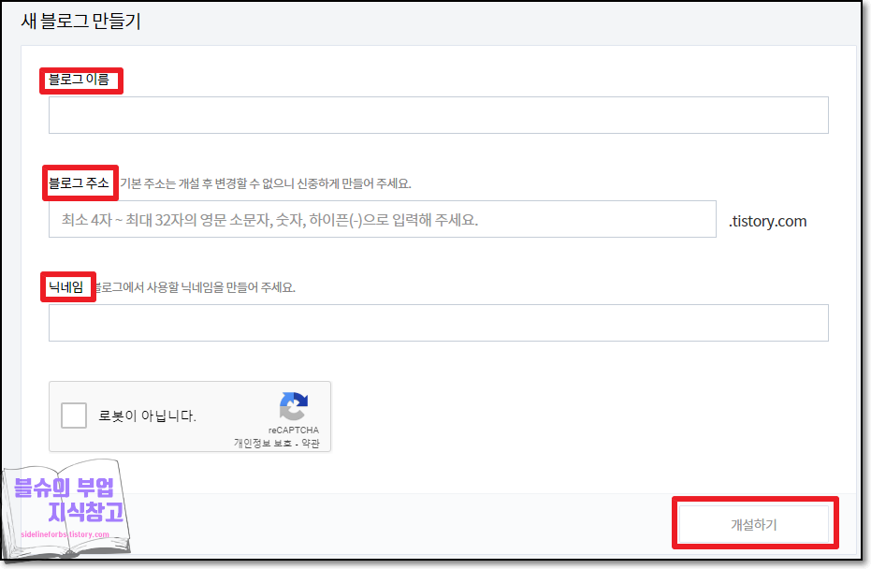Click the reCAPTCHA logo icon
This screenshot has height=569, width=871.
tap(293, 408)
